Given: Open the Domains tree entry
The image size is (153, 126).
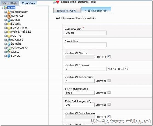Looking at the screenshot, I should [16, 44].
